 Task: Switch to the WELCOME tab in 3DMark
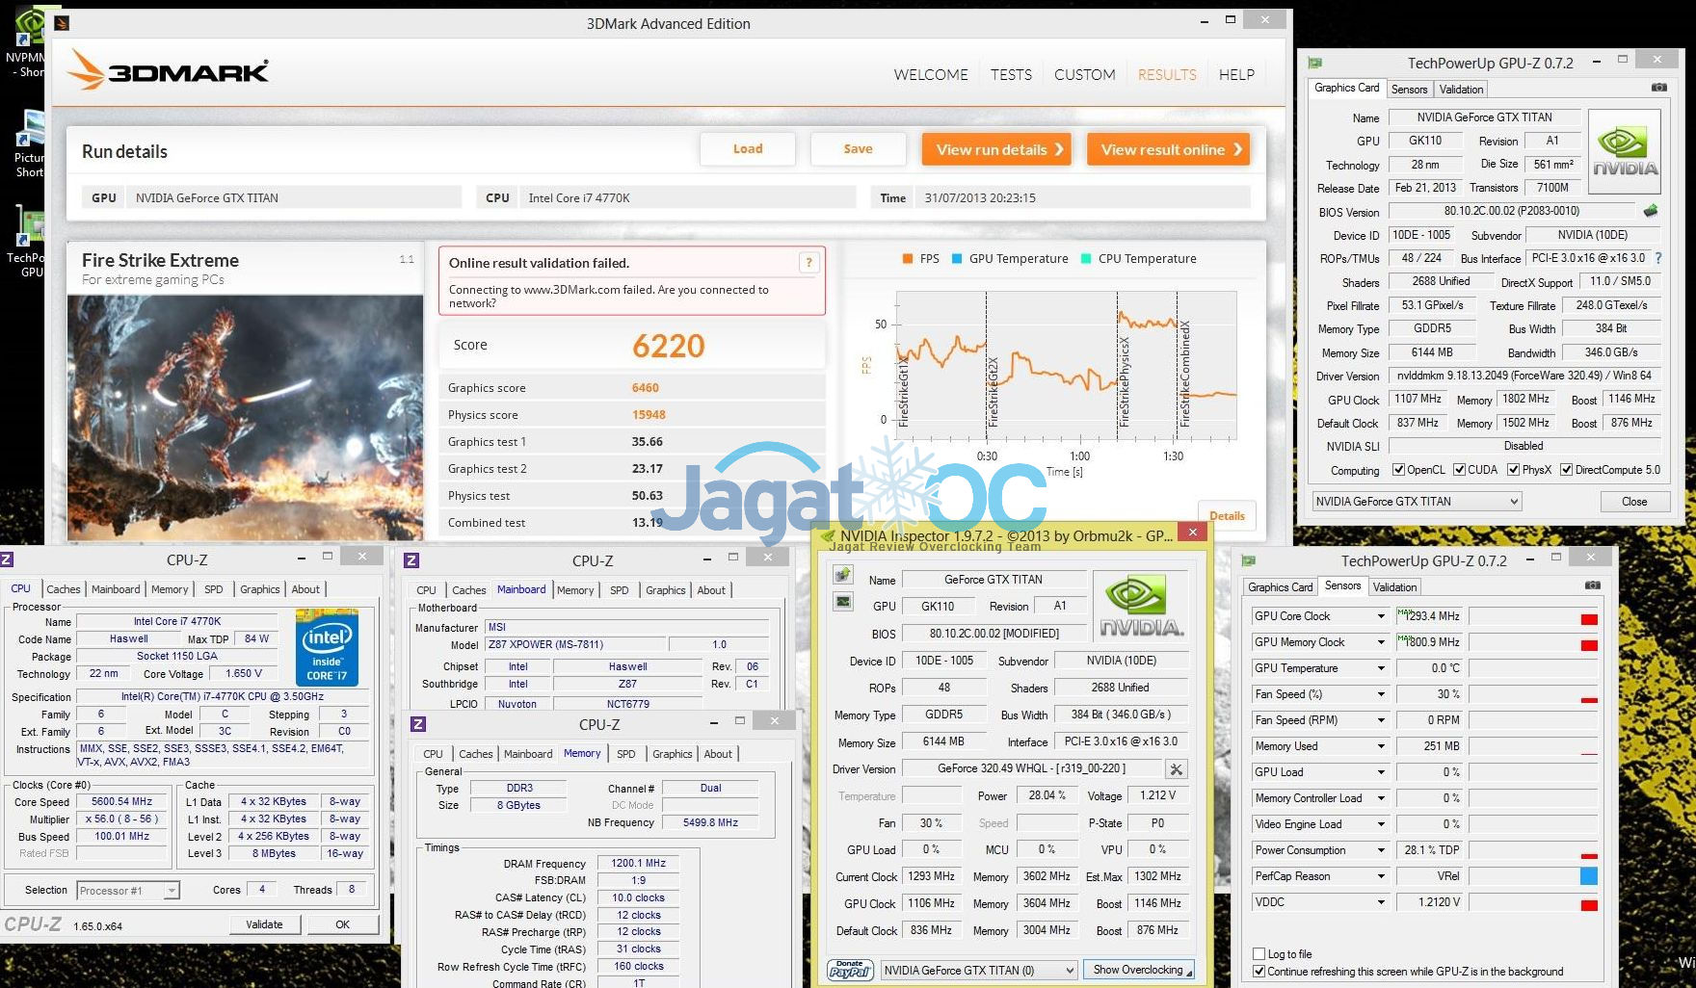931,74
